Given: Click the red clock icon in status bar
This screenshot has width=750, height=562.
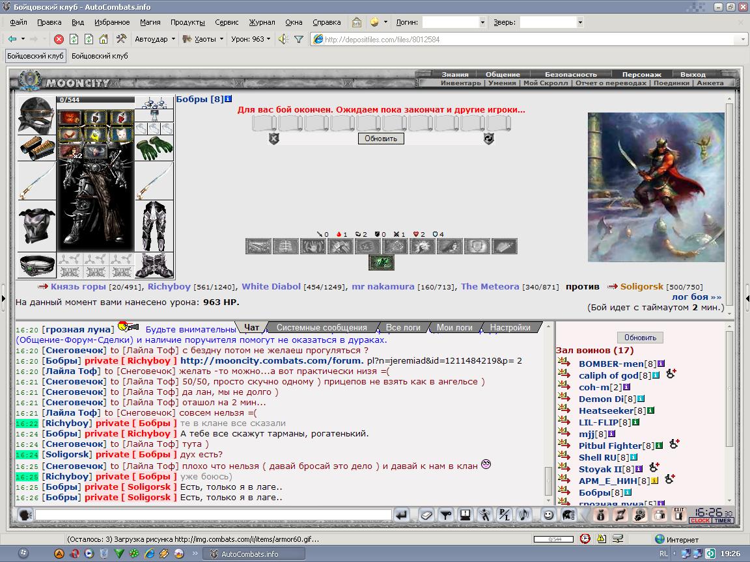Looking at the screenshot, I should tap(585, 539).
